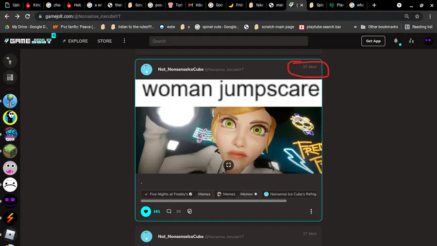Open the Roblox community icon
Screen dimensions: 437x246
[10, 235]
